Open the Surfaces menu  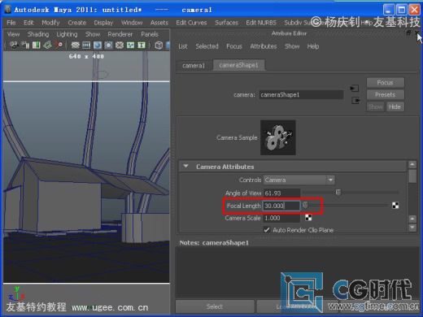[x=226, y=23]
